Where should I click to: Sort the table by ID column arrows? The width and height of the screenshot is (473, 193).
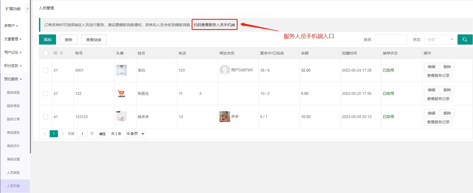(61, 53)
